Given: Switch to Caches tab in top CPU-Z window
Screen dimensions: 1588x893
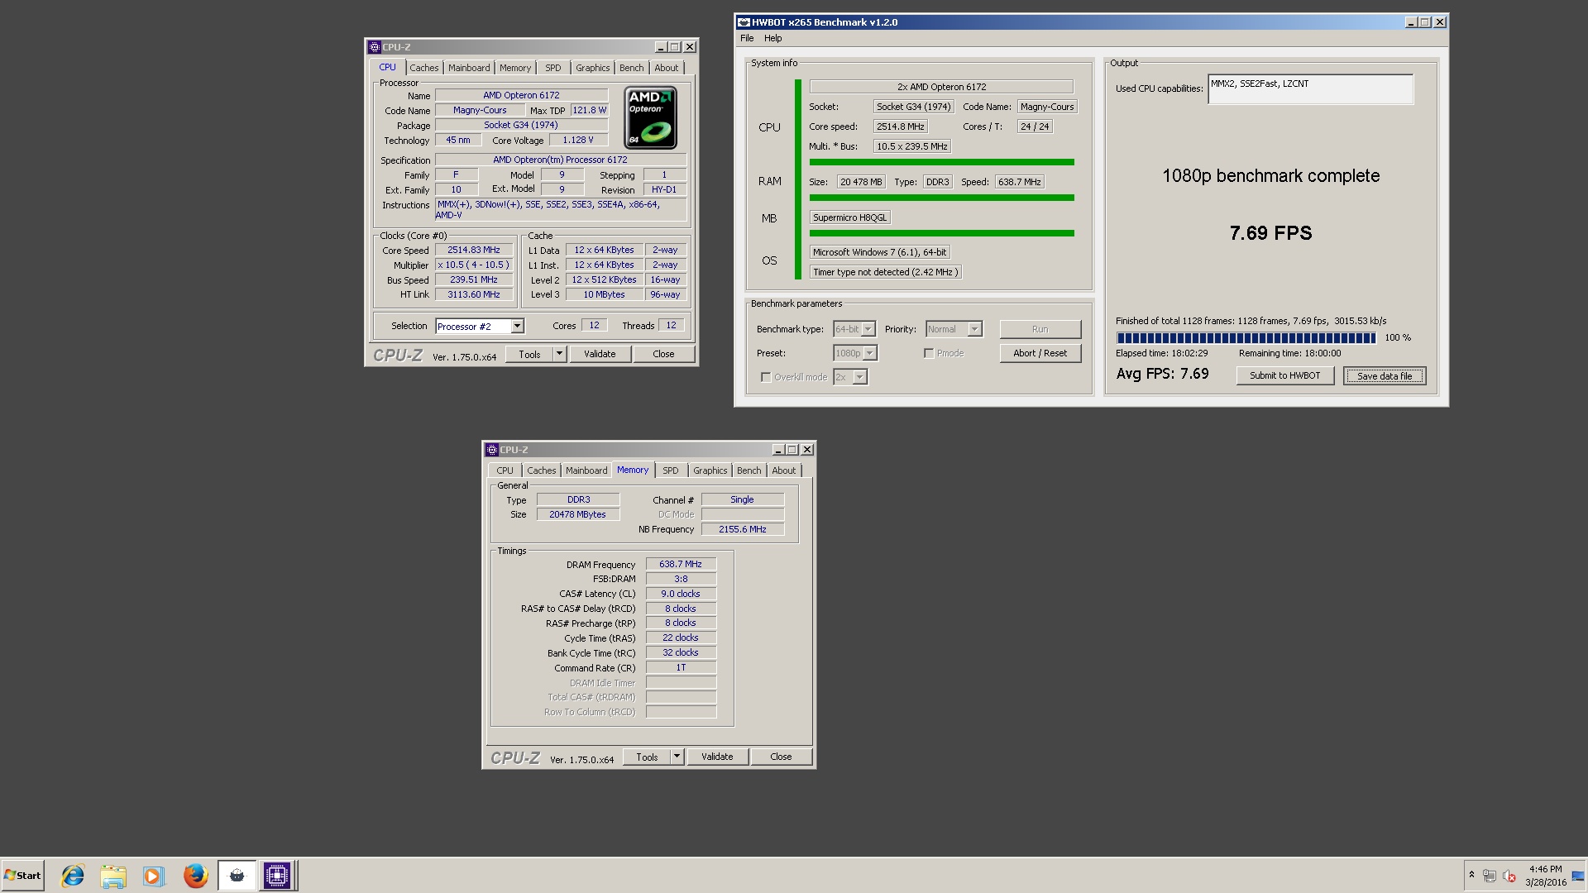Looking at the screenshot, I should pyautogui.click(x=423, y=68).
